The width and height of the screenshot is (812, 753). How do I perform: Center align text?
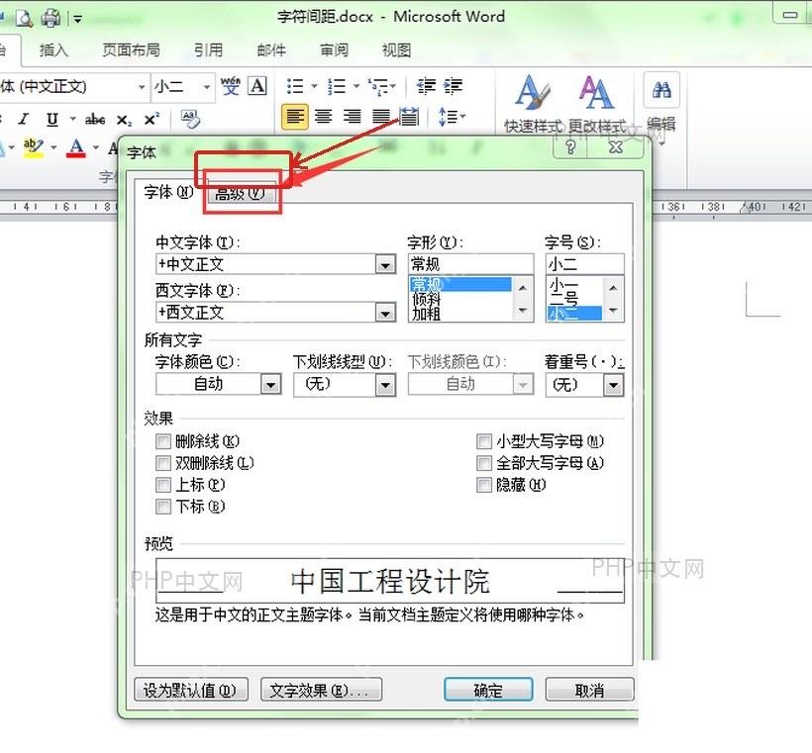323,117
